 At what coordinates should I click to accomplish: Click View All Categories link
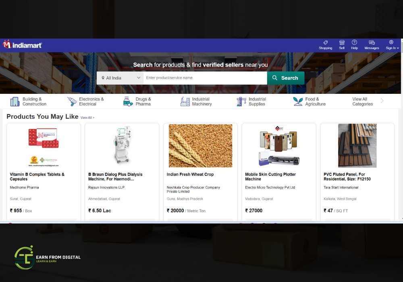tap(362, 102)
